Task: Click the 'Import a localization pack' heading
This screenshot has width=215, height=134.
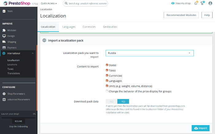Action: point(66,40)
